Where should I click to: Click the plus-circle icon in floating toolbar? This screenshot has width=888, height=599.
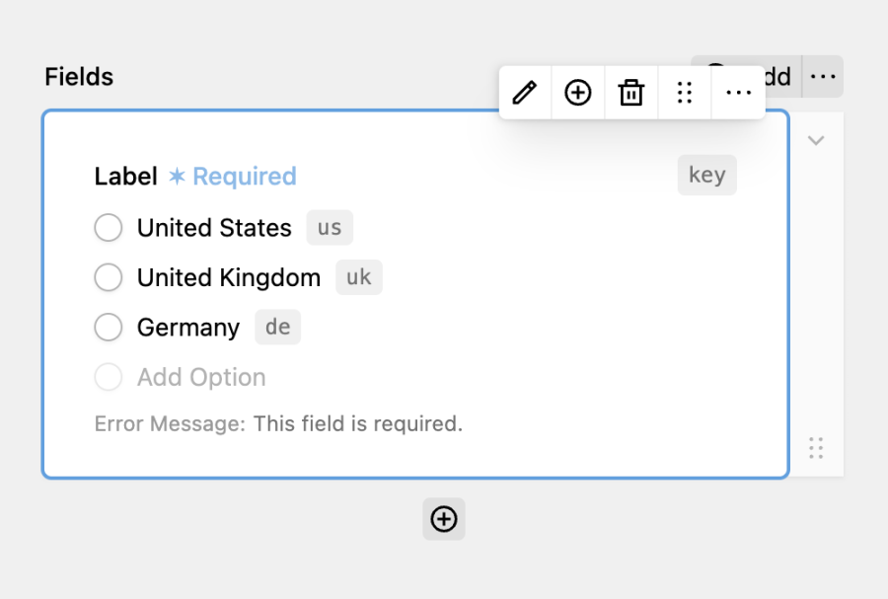pyautogui.click(x=577, y=93)
